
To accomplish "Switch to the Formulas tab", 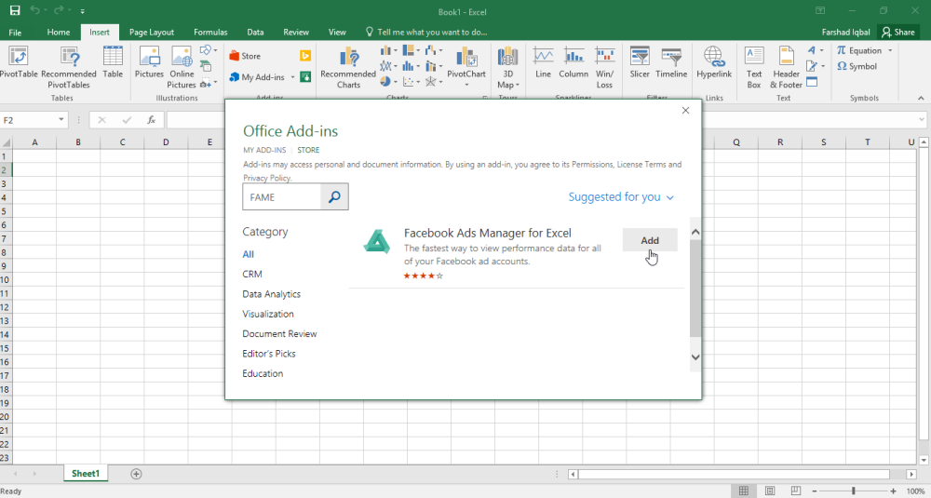I will pyautogui.click(x=210, y=32).
